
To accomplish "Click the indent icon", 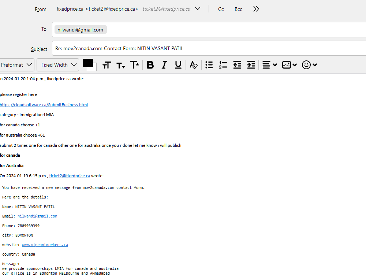I will [x=251, y=65].
